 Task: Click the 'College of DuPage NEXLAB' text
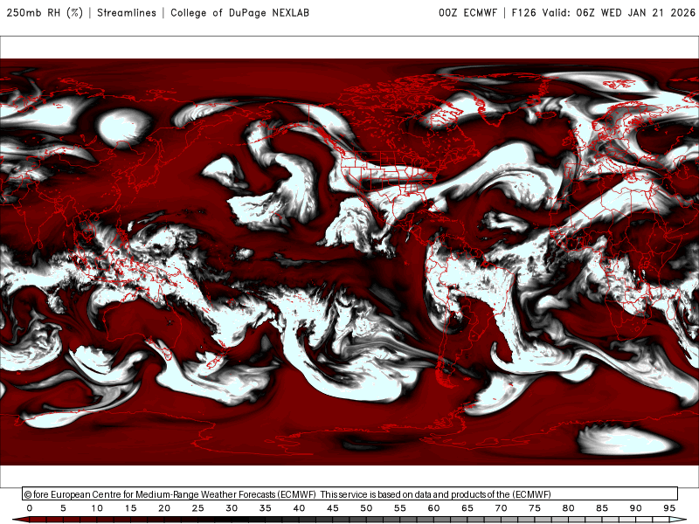[x=239, y=12]
